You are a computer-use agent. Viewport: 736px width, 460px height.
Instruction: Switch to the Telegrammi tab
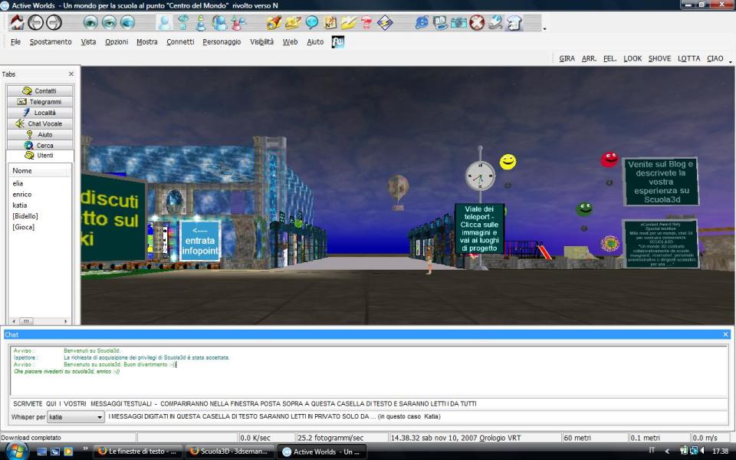40,101
